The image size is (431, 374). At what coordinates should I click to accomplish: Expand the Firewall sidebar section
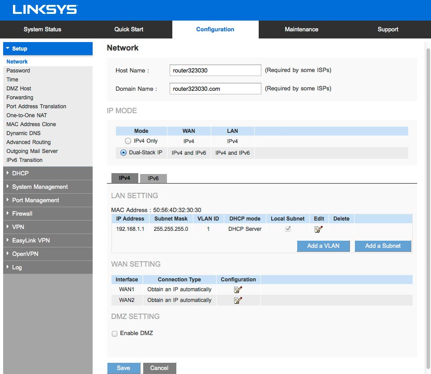click(x=47, y=213)
